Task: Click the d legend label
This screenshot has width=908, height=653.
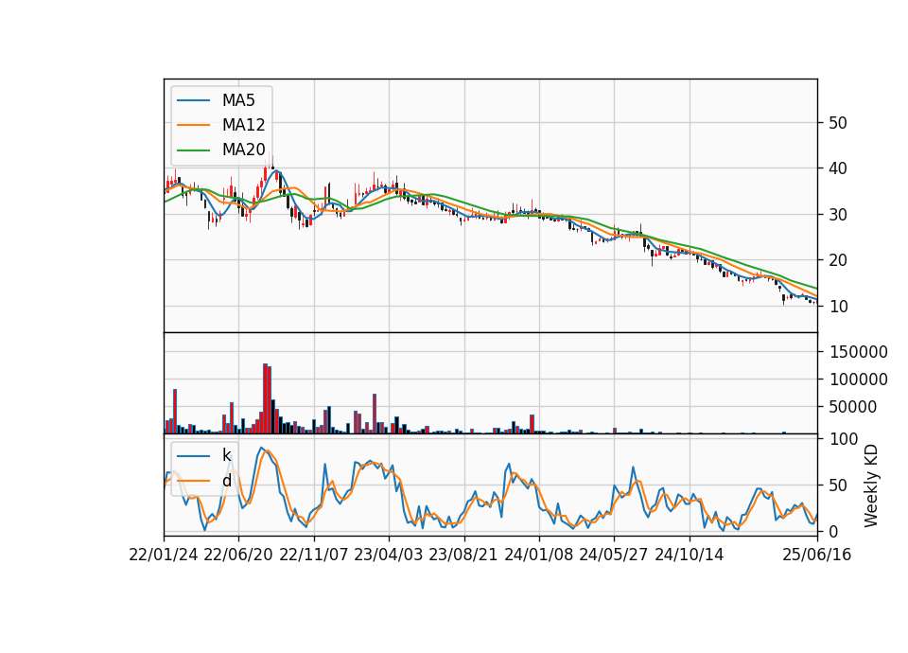Action: 226,481
